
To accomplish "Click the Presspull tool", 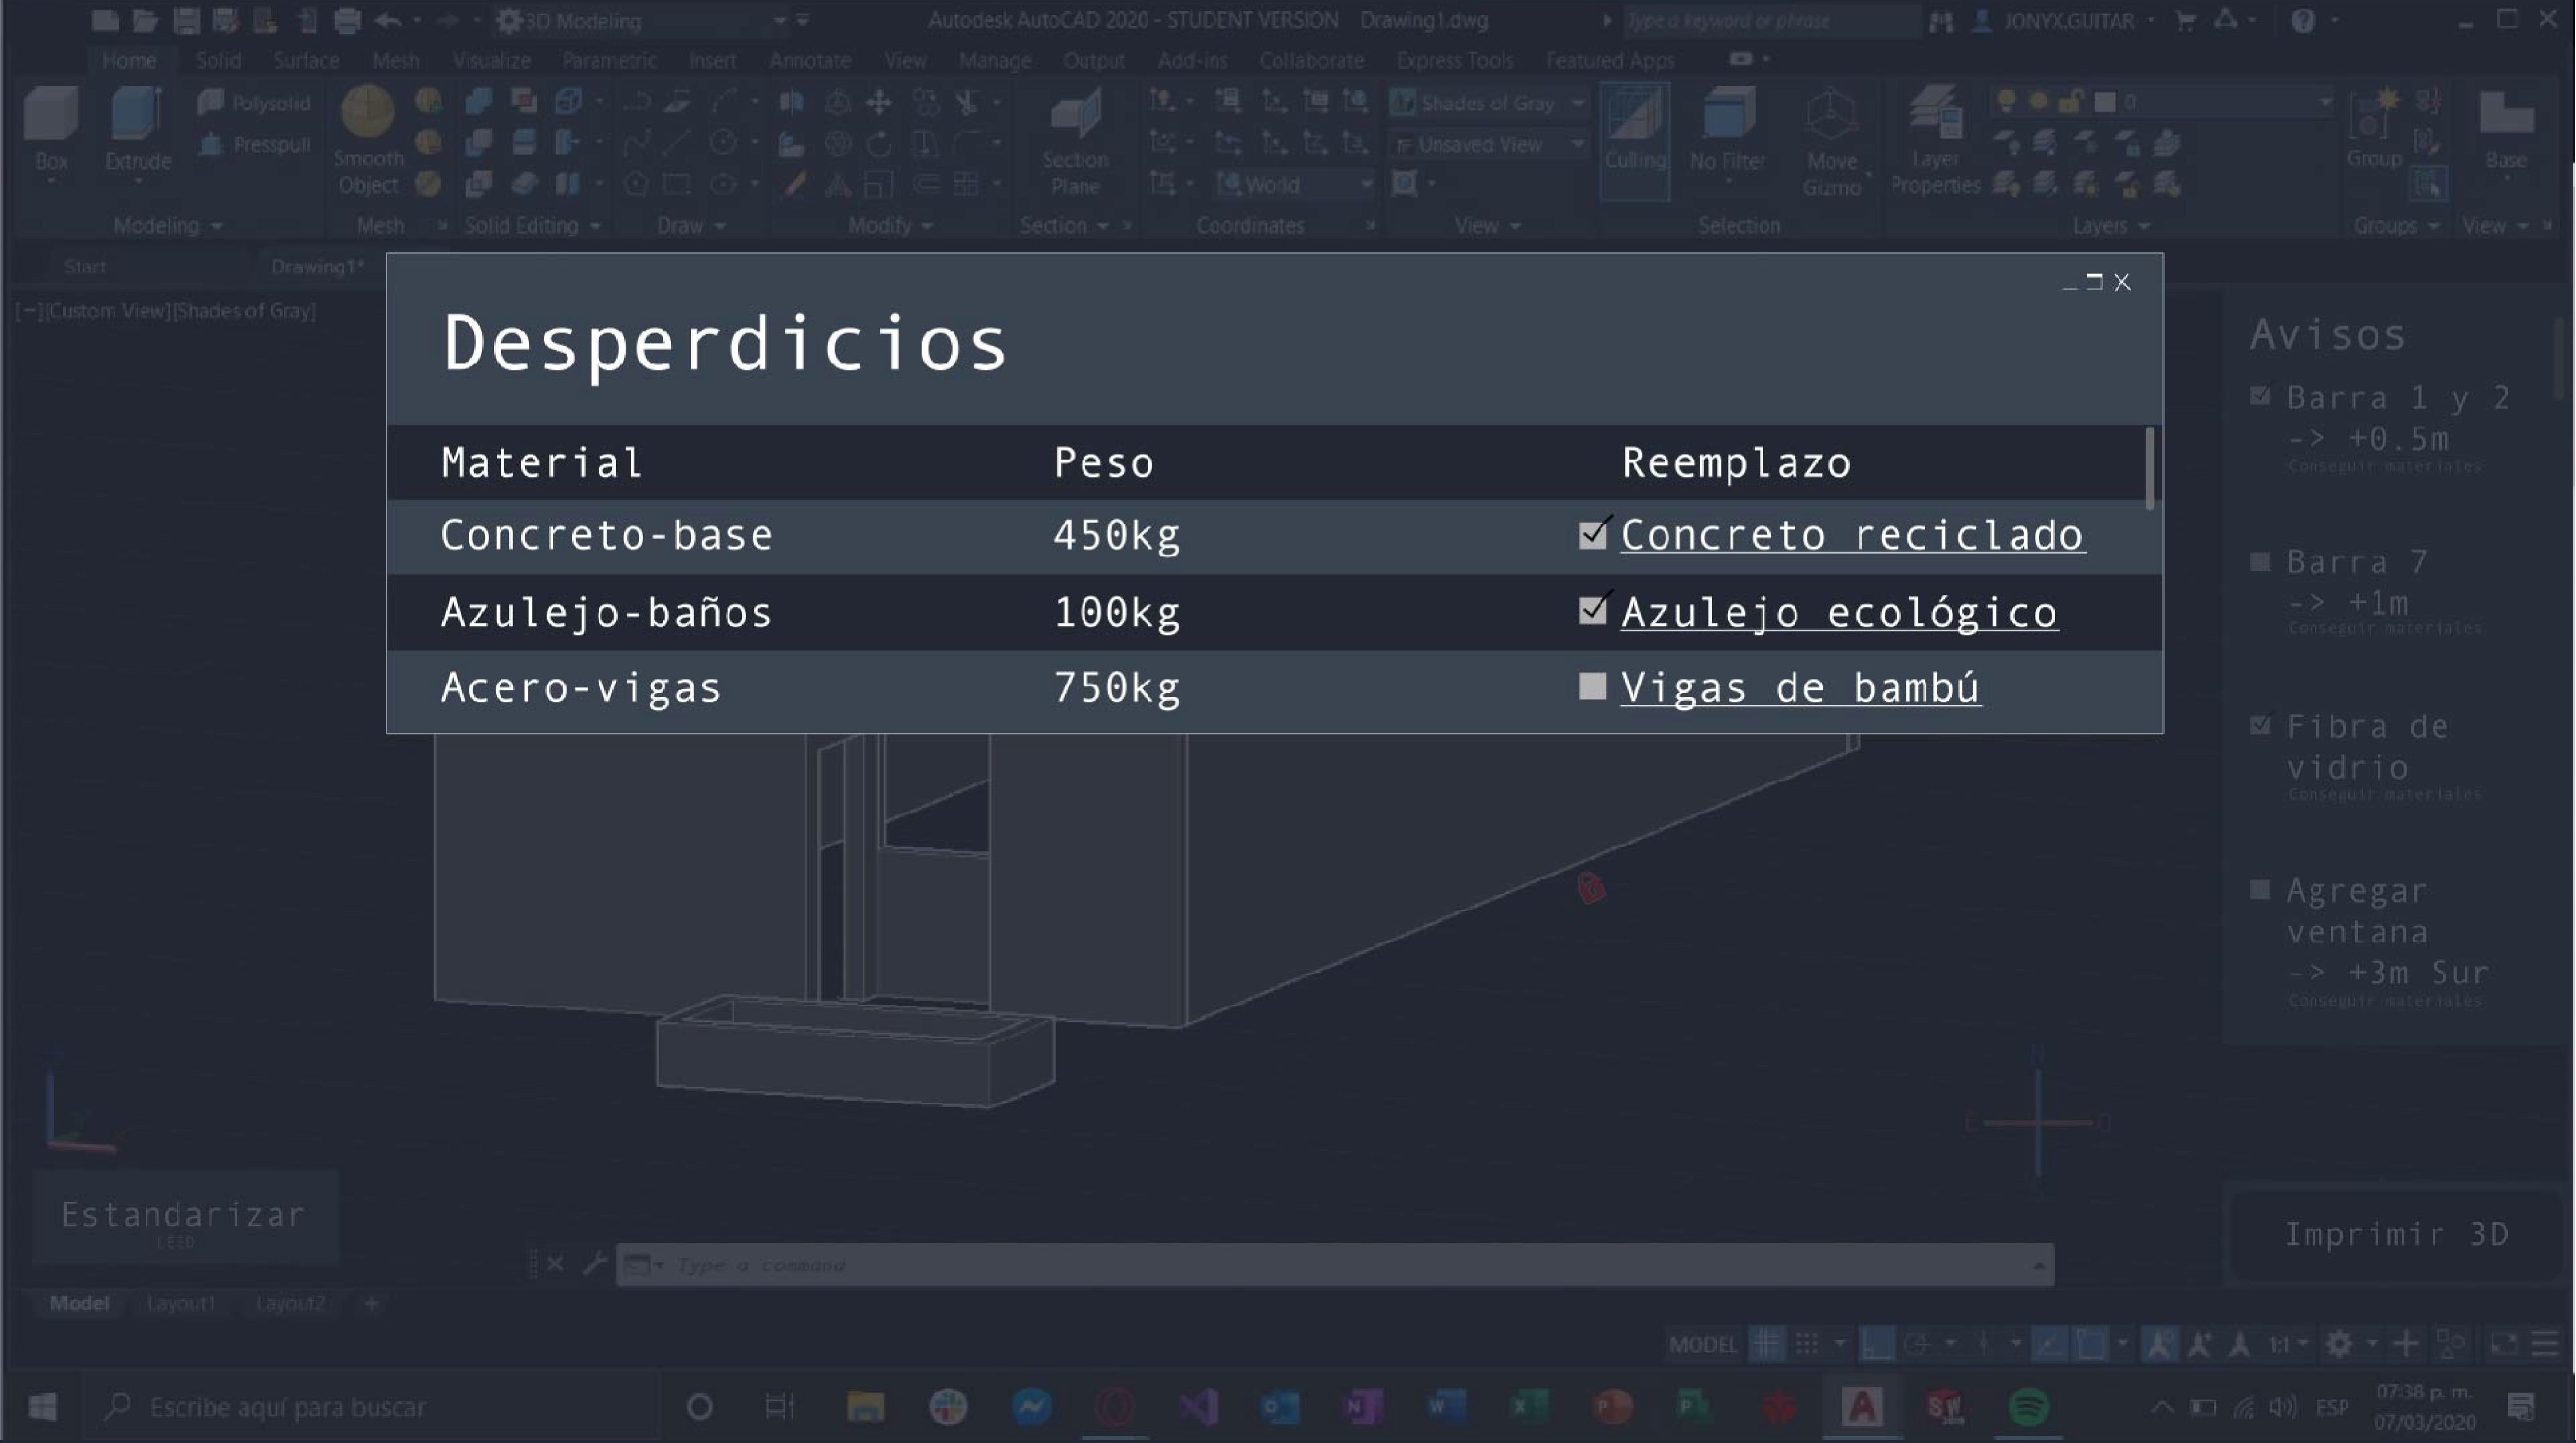I will tap(254, 145).
